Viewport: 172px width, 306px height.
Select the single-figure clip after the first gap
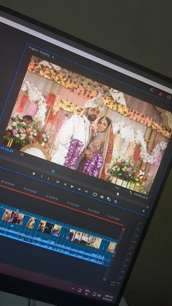(31, 223)
